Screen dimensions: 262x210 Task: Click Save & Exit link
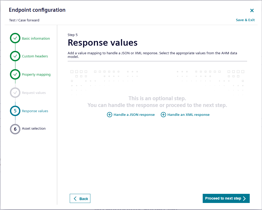tap(245, 20)
